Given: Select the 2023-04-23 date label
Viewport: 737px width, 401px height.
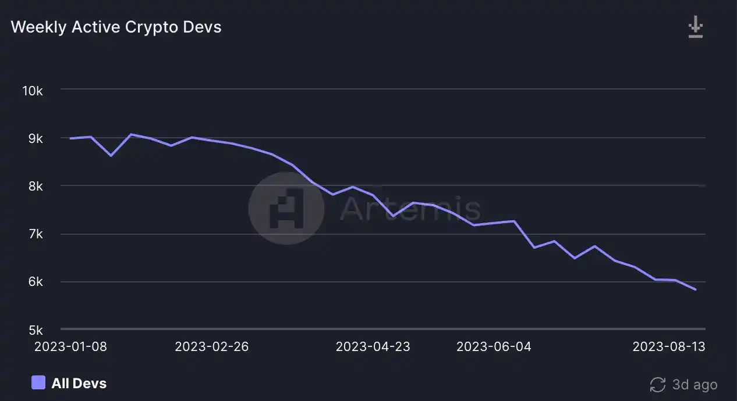Looking at the screenshot, I should pyautogui.click(x=373, y=347).
